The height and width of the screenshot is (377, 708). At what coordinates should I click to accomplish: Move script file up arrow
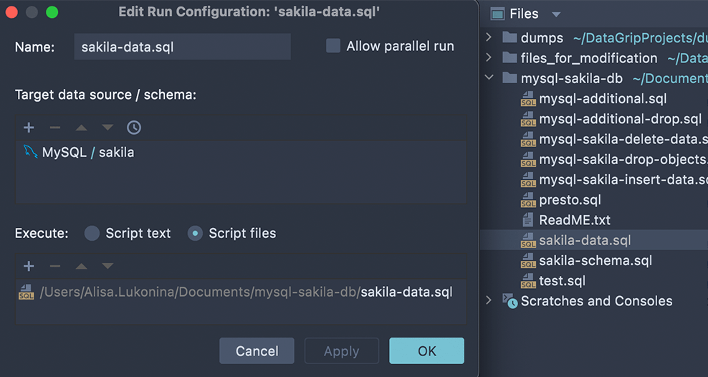(81, 266)
